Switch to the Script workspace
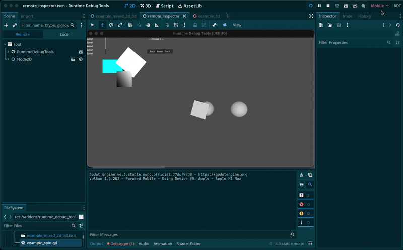This screenshot has height=250, width=403. click(x=164, y=6)
